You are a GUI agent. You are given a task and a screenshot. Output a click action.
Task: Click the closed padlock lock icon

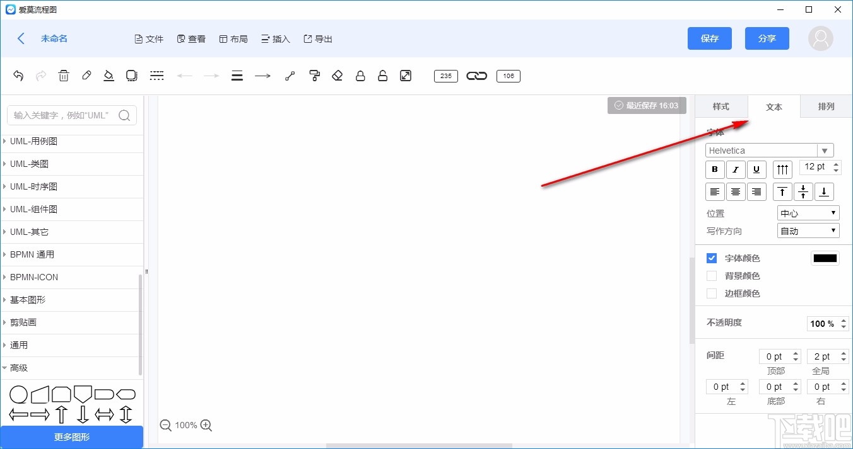(360, 76)
